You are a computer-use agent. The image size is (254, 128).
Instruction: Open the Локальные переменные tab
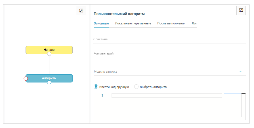click(133, 24)
